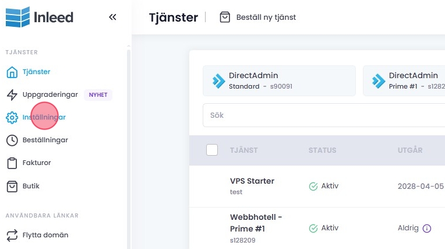Open Tjänster in the sidebar

(36, 72)
